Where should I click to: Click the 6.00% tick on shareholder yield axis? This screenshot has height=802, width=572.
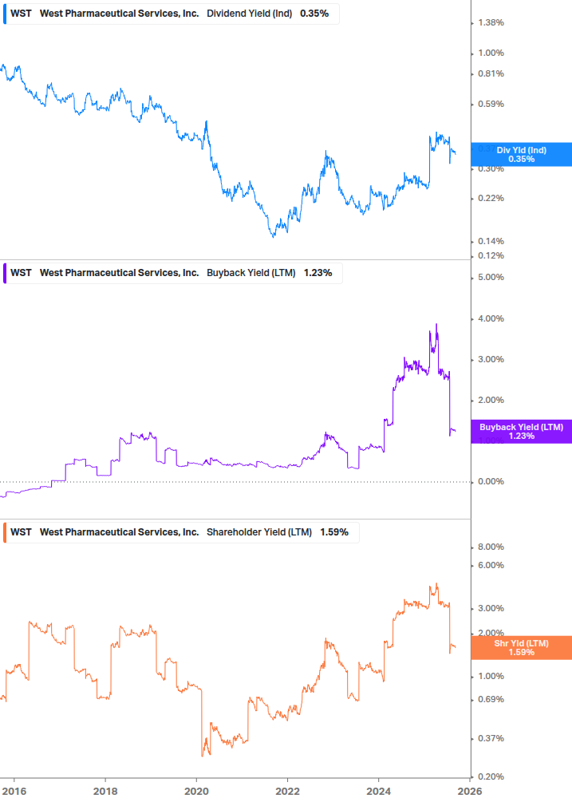(491, 565)
